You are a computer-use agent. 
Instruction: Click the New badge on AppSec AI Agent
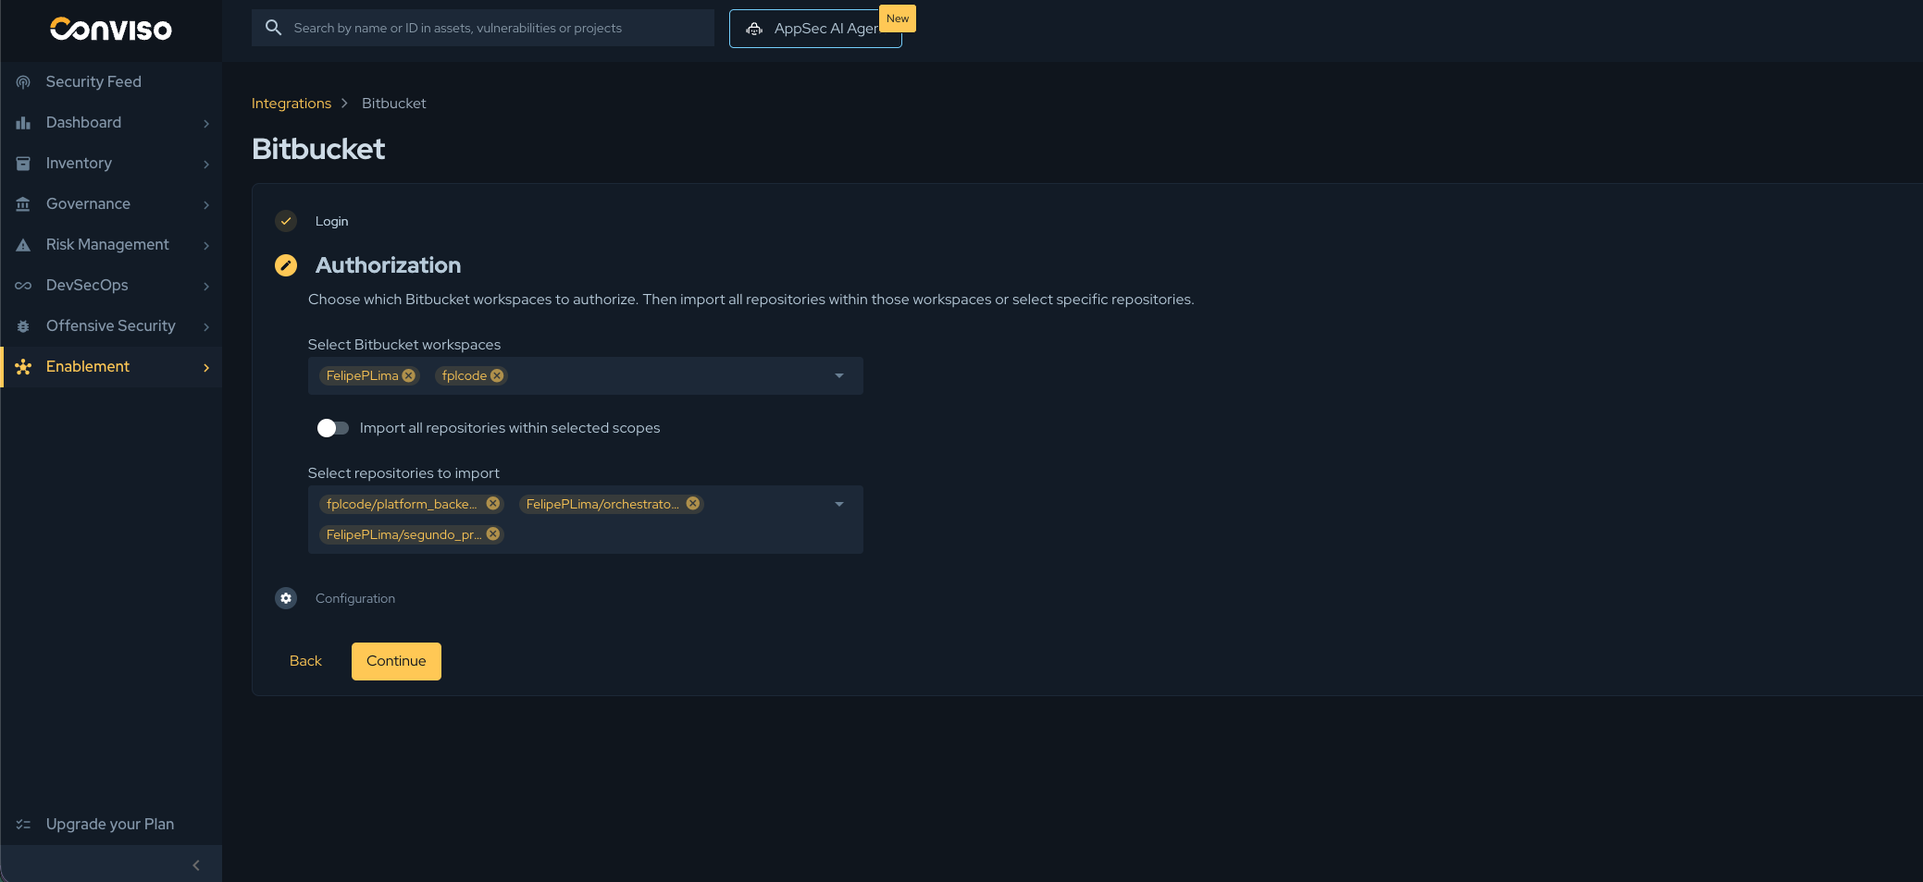[x=898, y=18]
